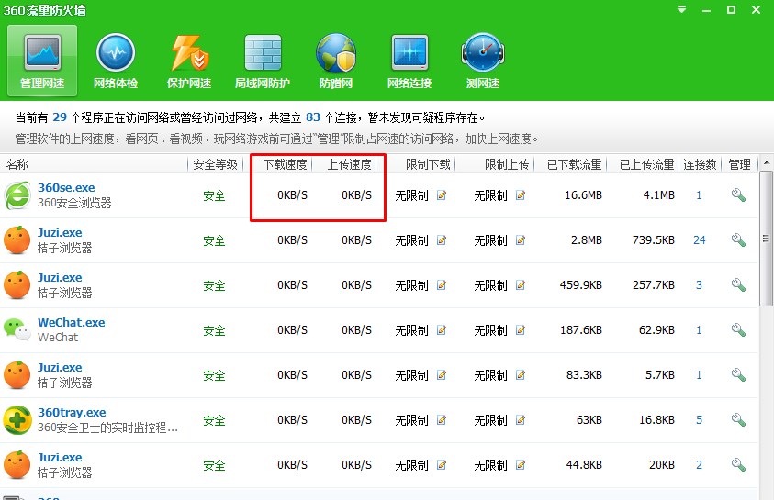This screenshot has width=774, height=500.
Task: Open the title bar dropdown menu arrow
Action: 681,9
